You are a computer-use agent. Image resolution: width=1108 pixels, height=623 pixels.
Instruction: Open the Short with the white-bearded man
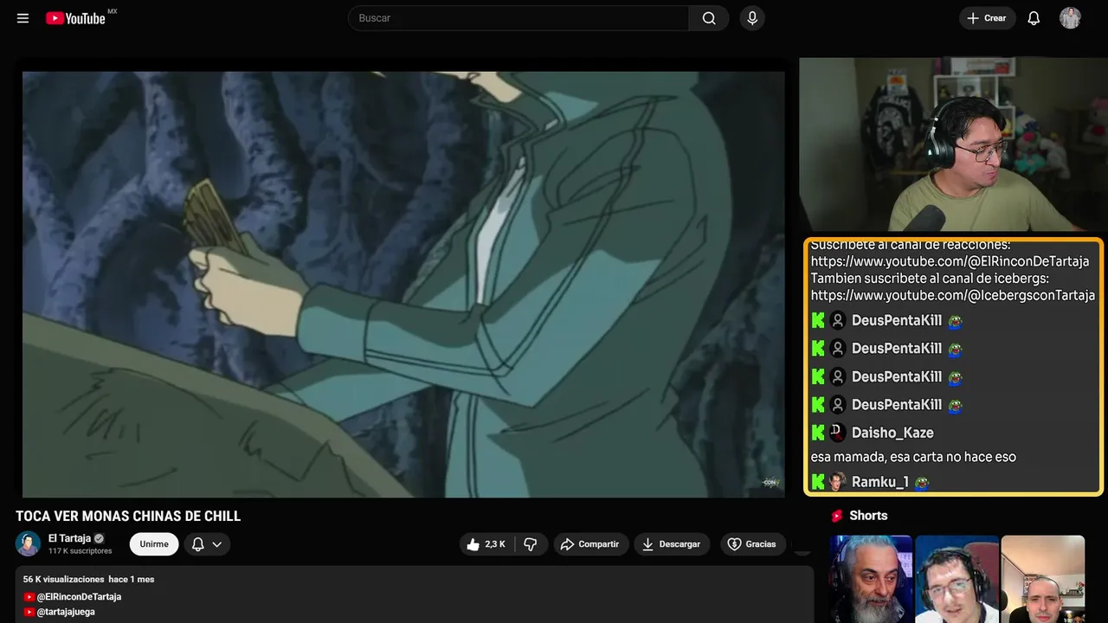coord(871,579)
